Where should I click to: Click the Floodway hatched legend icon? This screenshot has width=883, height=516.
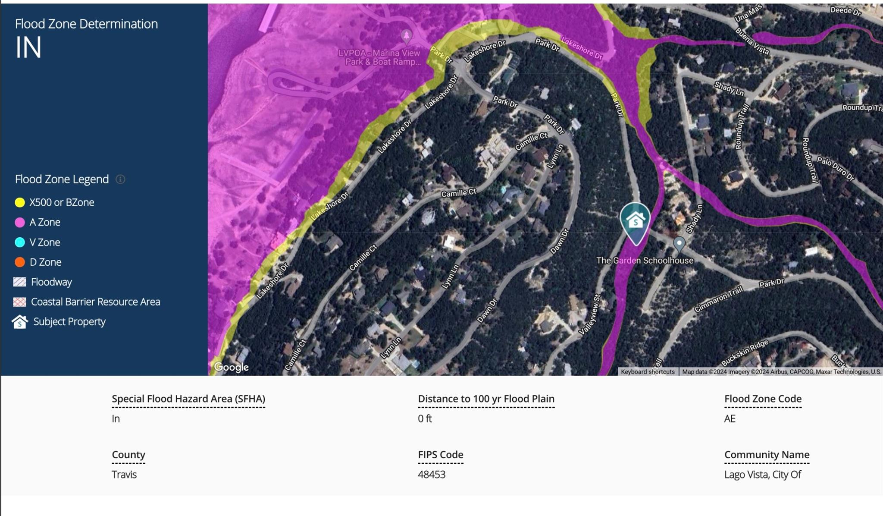[x=19, y=282]
